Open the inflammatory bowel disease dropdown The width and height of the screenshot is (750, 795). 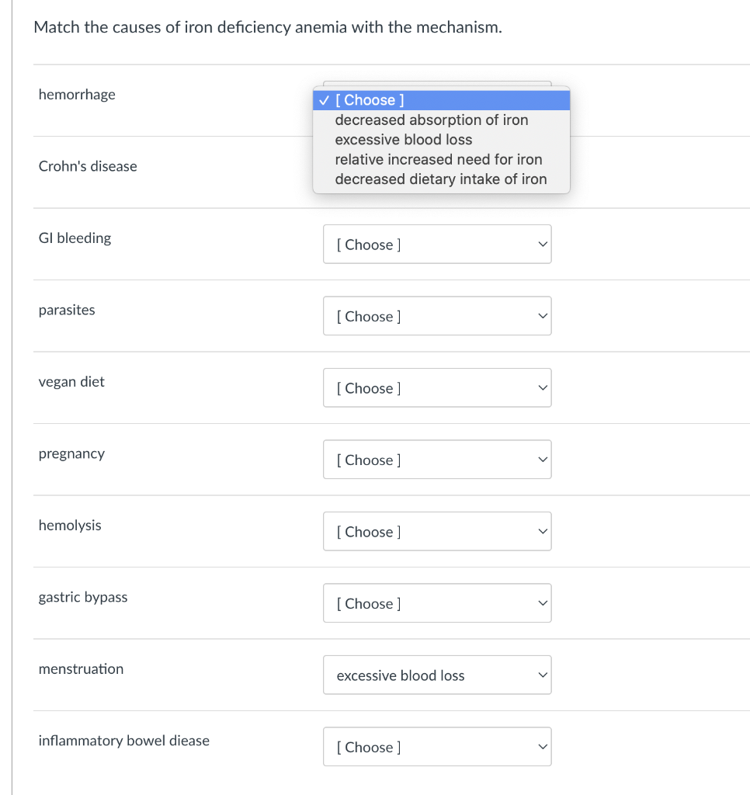437,747
